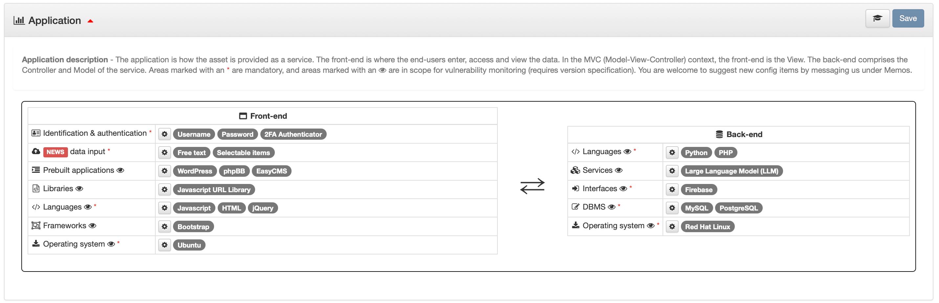This screenshot has width=939, height=303.
Task: Click eye icon beside Frameworks label
Action: (x=93, y=226)
